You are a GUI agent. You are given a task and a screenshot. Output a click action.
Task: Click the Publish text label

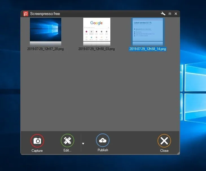coord(103,150)
